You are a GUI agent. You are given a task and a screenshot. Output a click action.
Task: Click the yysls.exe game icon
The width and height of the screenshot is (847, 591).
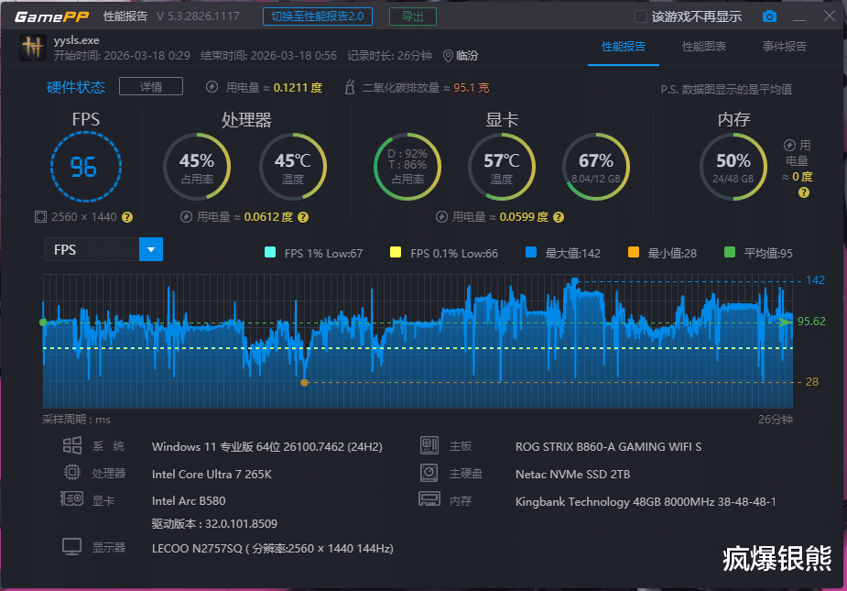pyautogui.click(x=32, y=48)
